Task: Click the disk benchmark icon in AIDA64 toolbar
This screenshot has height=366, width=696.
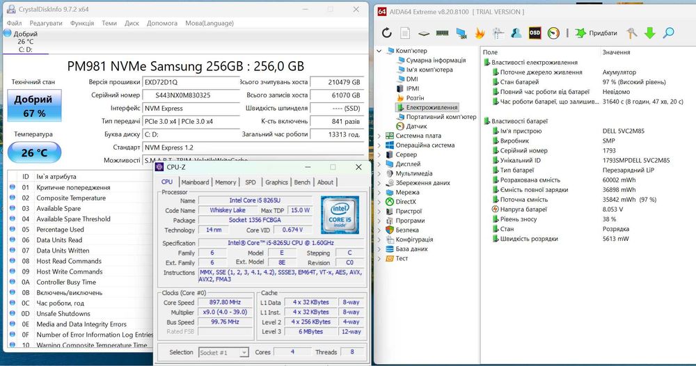Action: pos(424,33)
